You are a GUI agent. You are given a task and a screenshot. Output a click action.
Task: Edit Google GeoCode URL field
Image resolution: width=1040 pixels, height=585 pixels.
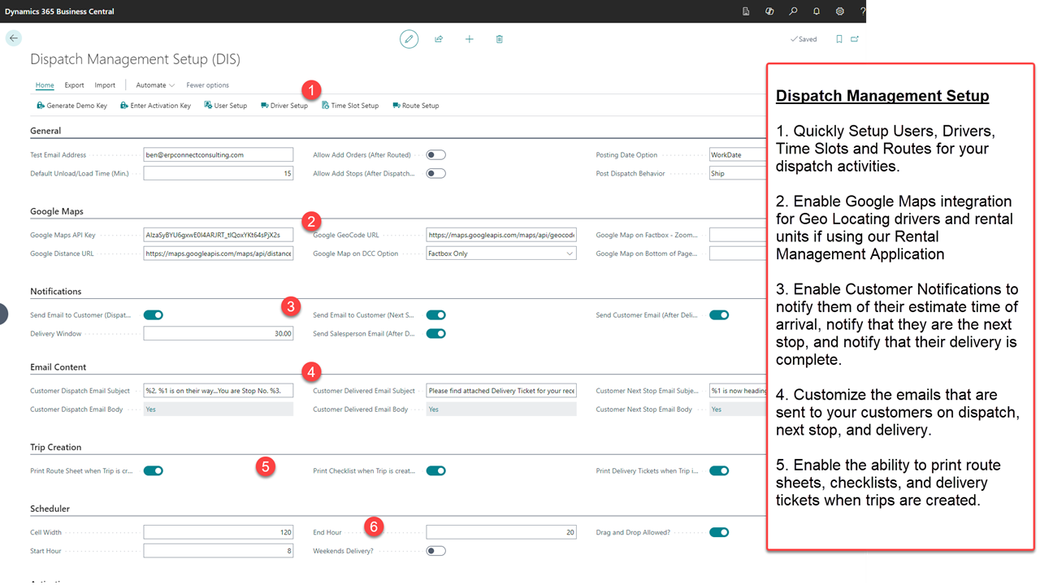coord(501,235)
